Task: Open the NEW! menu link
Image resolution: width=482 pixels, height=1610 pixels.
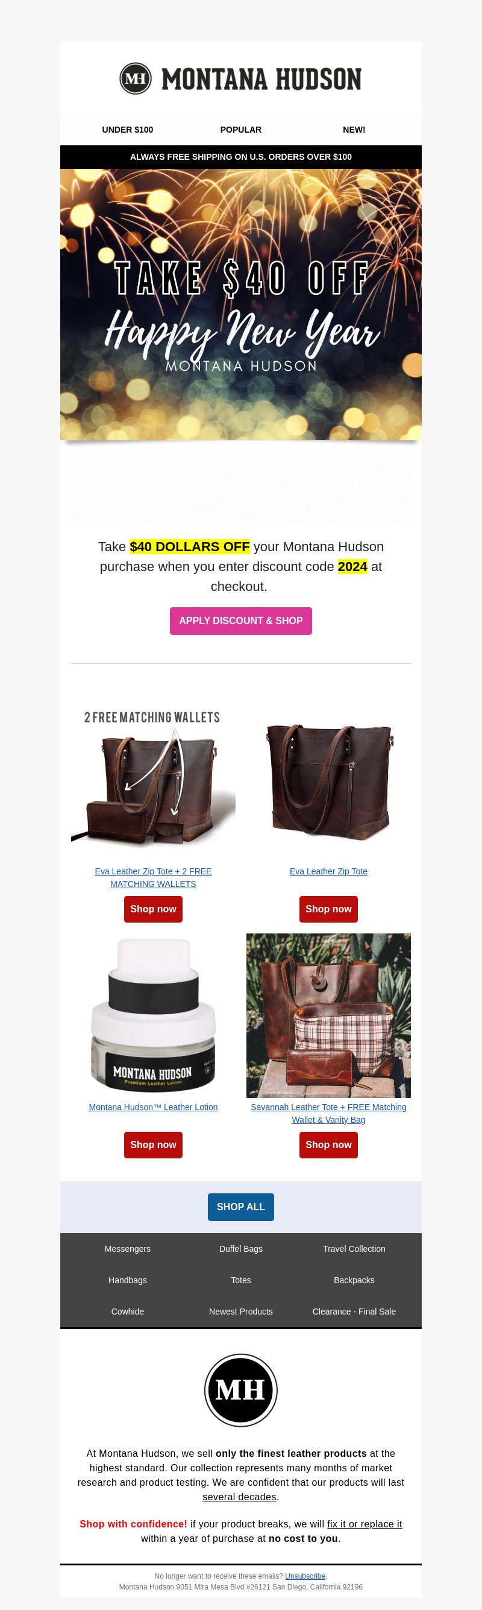Action: tap(354, 130)
